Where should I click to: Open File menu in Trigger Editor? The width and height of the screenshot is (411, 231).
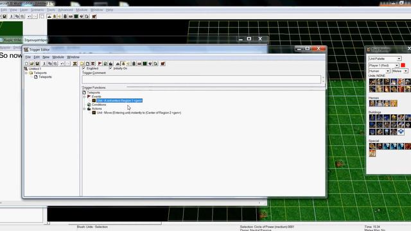click(x=28, y=57)
